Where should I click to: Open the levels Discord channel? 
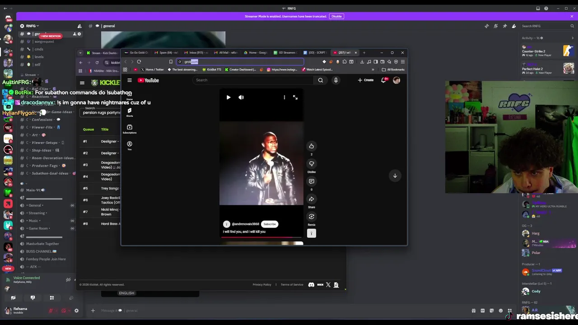tap(39, 57)
